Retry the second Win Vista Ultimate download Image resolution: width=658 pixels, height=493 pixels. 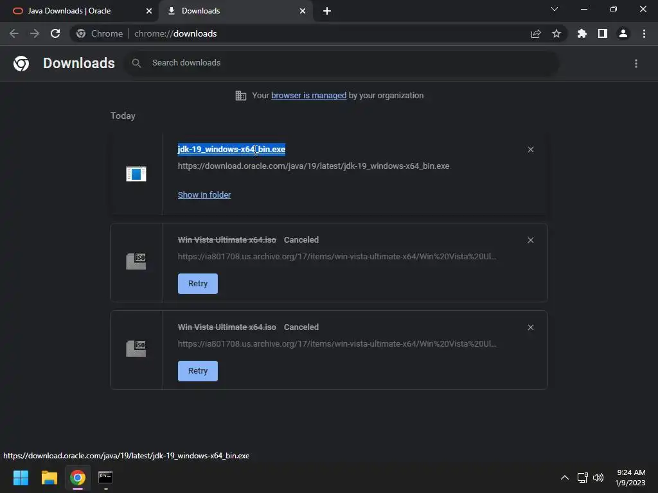[x=198, y=371]
